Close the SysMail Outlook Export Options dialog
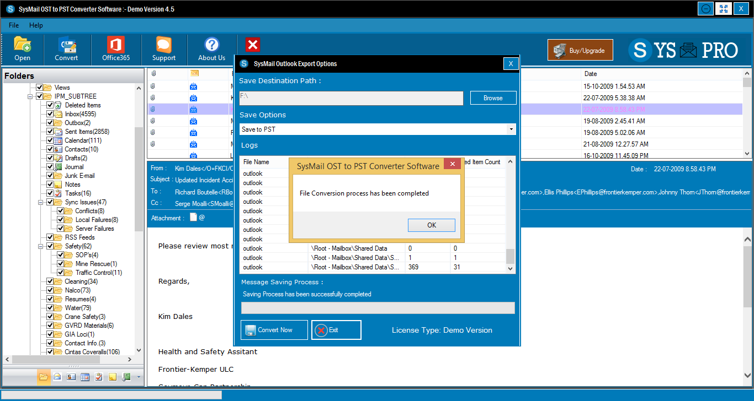754x401 pixels. tap(511, 64)
